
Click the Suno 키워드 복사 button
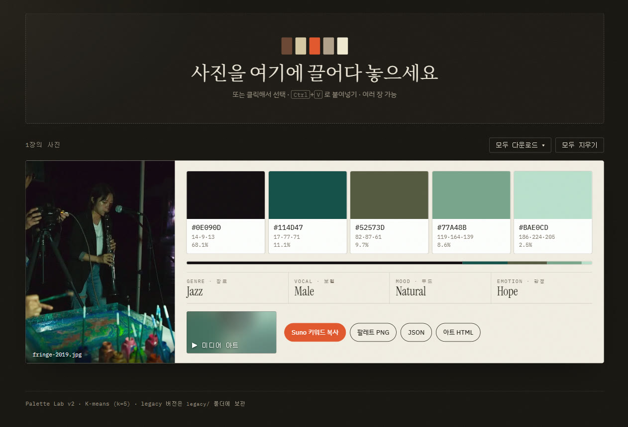point(315,332)
